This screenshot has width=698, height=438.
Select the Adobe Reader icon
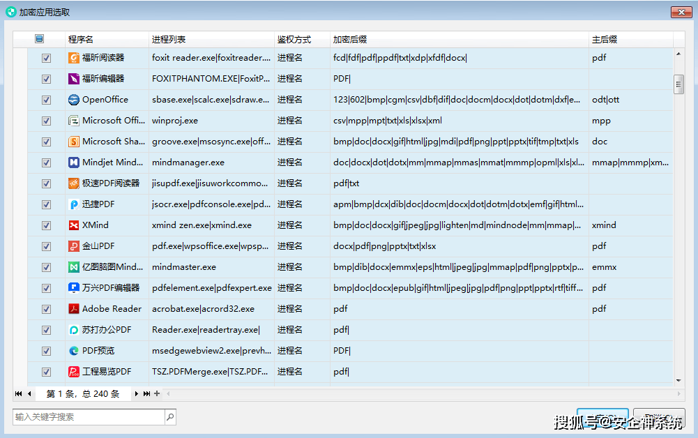[x=74, y=309]
